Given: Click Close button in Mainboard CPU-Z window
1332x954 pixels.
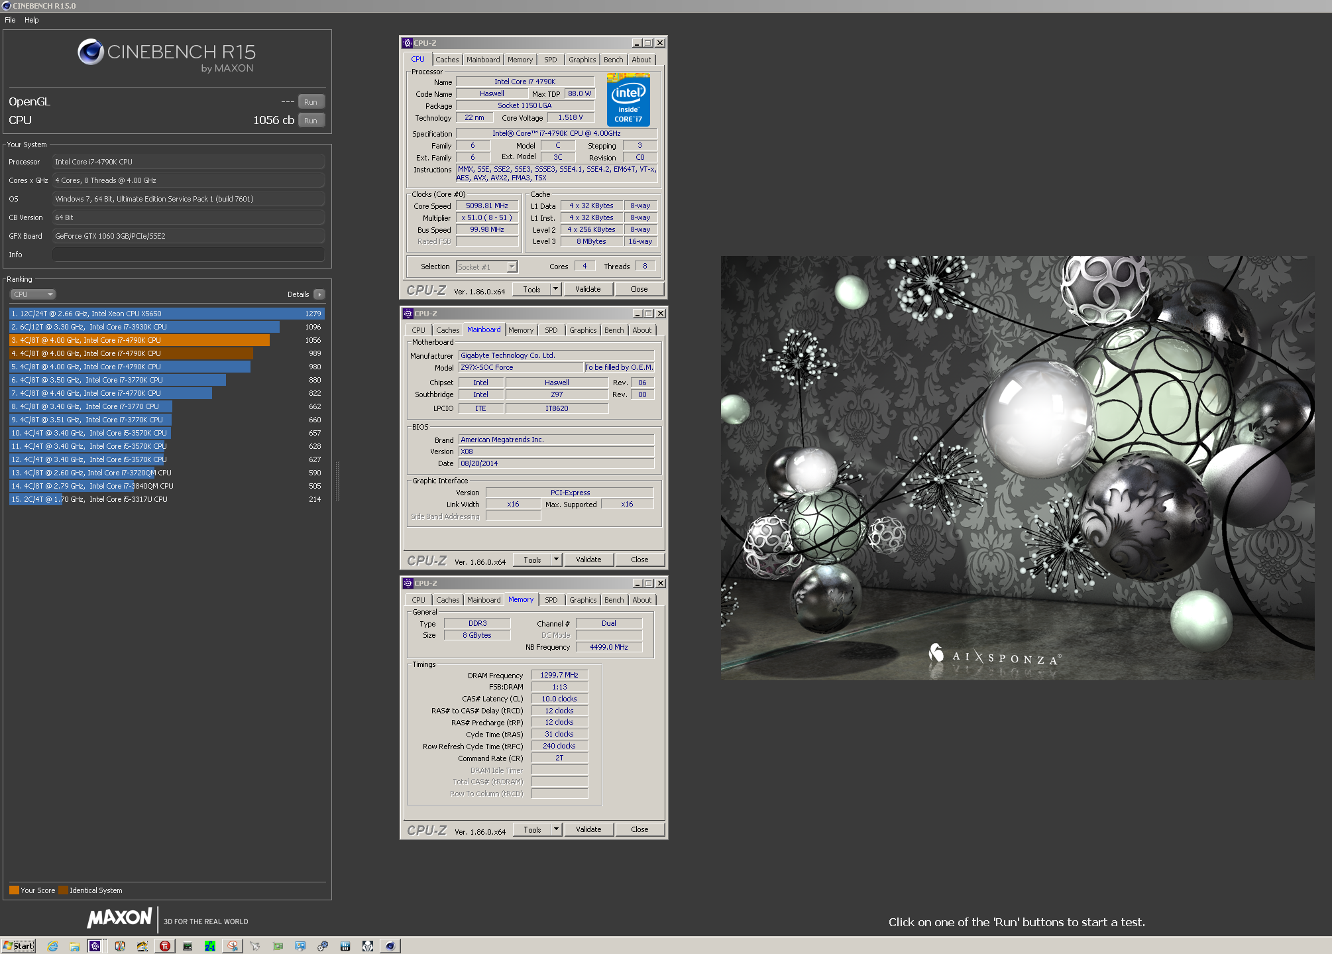Looking at the screenshot, I should click(639, 560).
